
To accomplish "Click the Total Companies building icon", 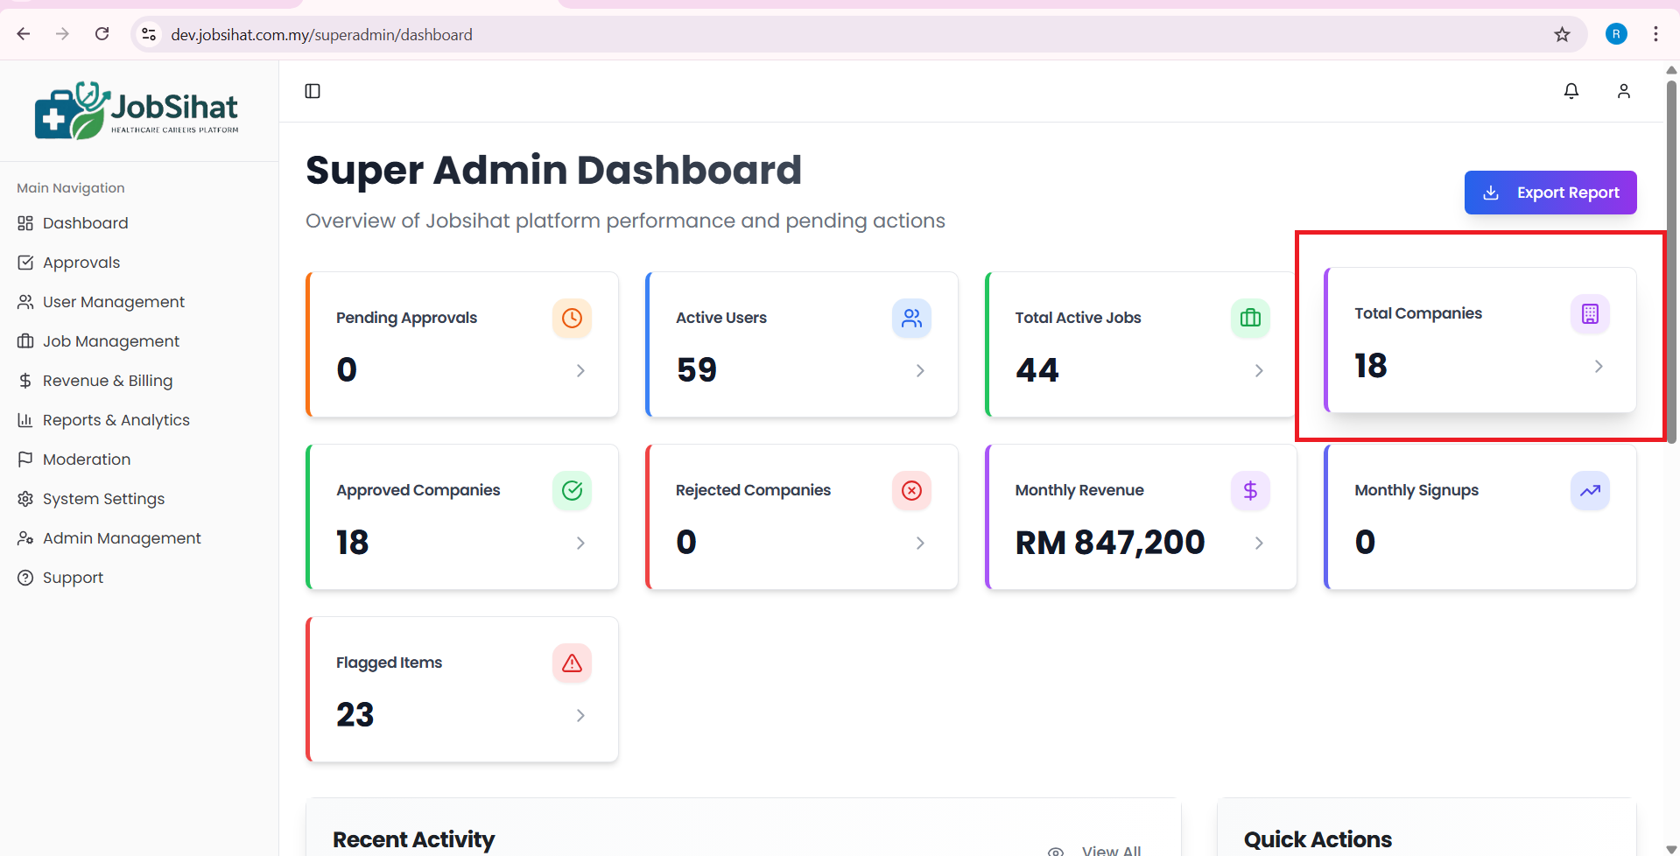I will click(1590, 313).
